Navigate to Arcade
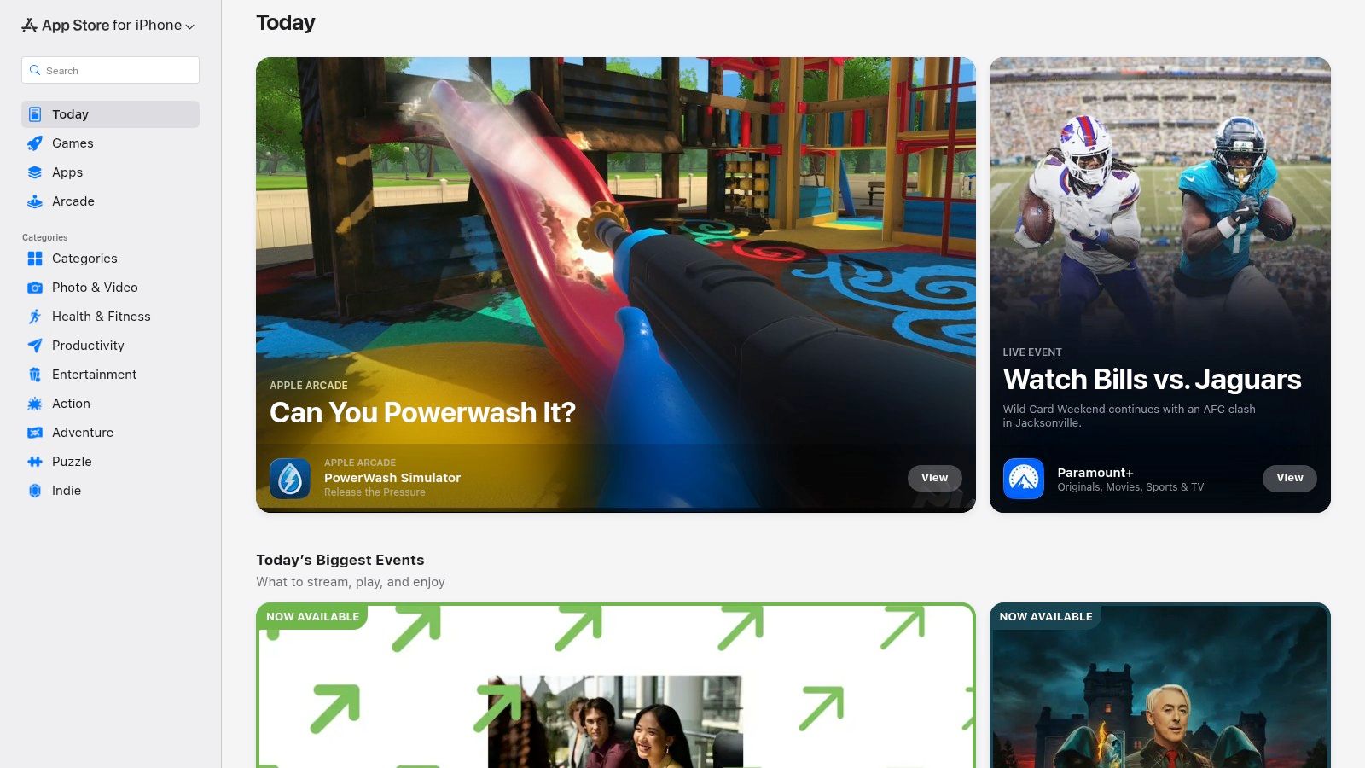Screen dimensions: 1365x768 click(110, 201)
